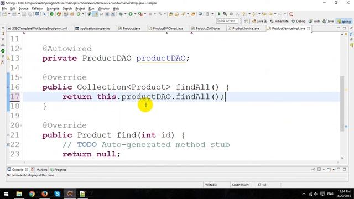Click the green G toolbar icon
Image resolution: width=354 pixels, height=199 pixels.
pos(79,14)
